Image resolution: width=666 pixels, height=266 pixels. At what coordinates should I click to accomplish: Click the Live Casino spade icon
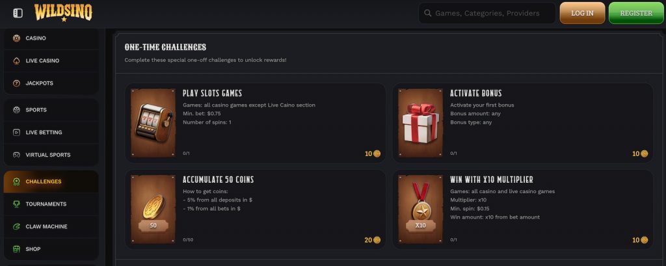pyautogui.click(x=16, y=61)
